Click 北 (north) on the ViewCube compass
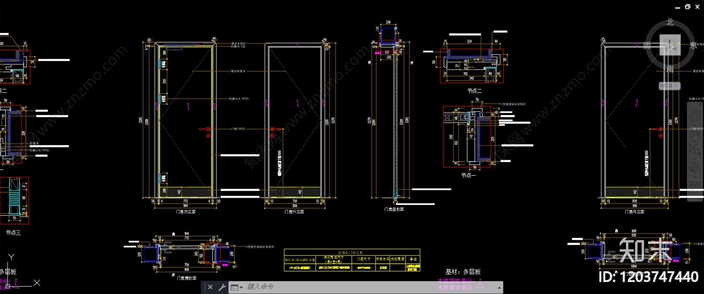The image size is (704, 294). pos(670,22)
